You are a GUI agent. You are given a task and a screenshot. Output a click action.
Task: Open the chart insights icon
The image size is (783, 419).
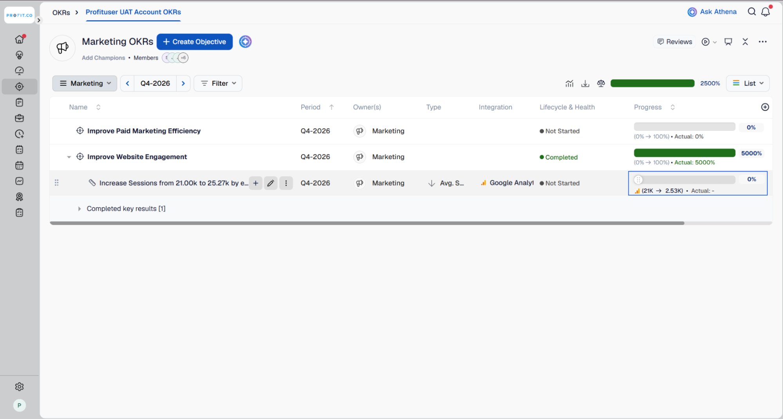[569, 83]
